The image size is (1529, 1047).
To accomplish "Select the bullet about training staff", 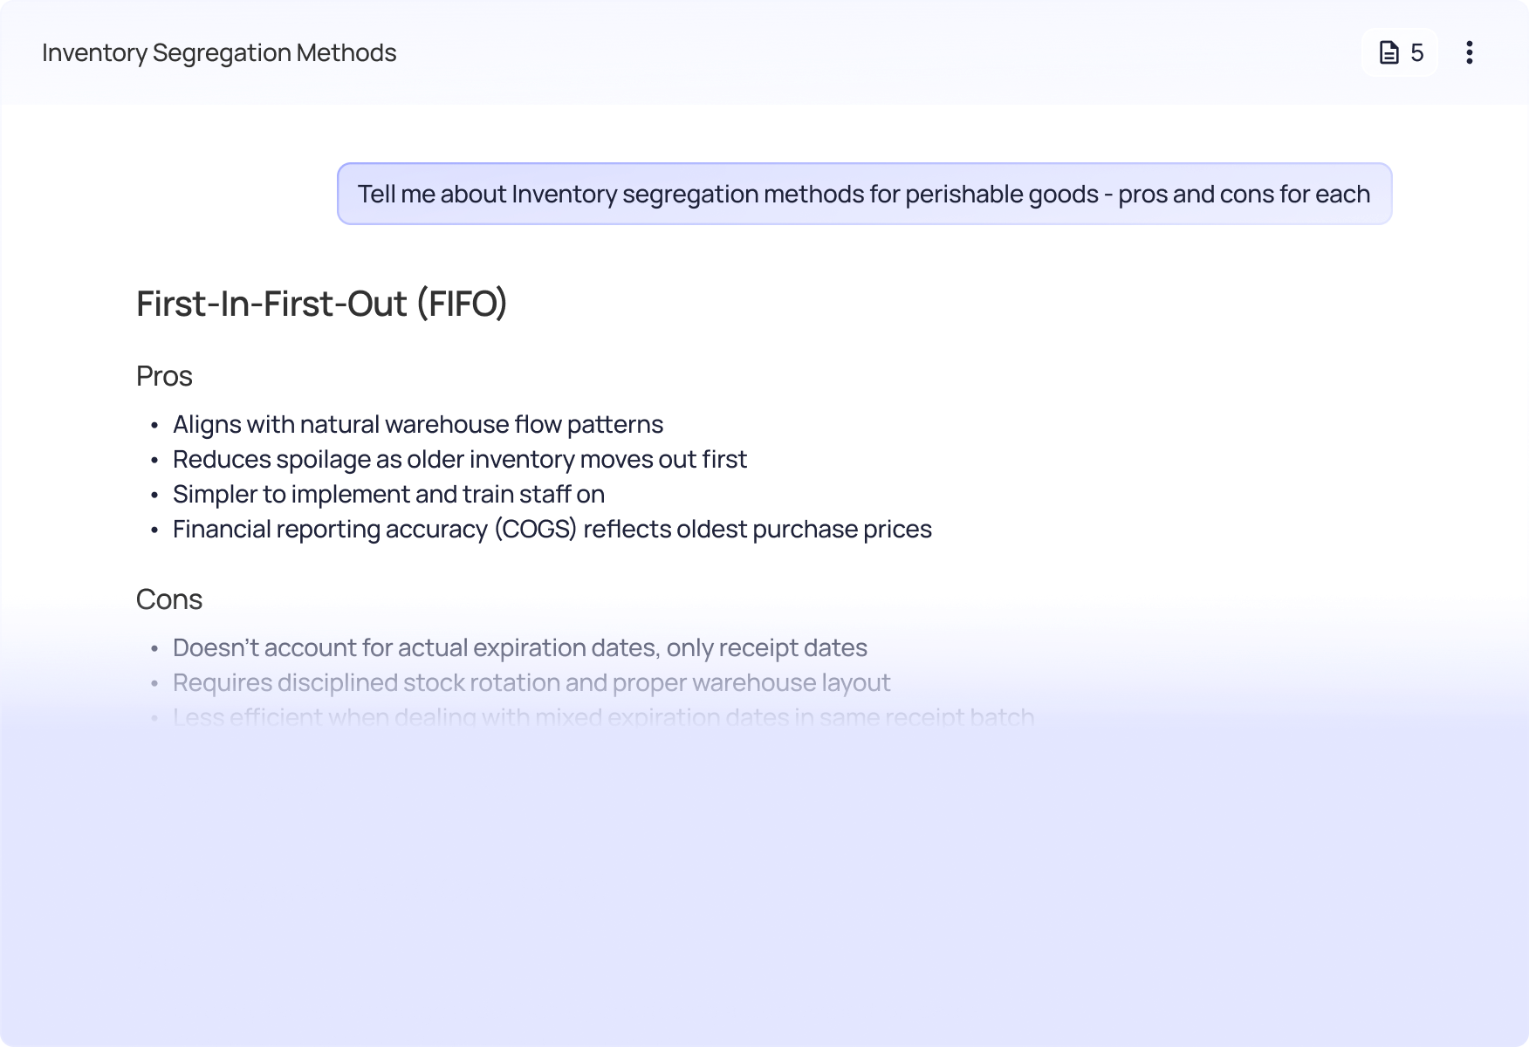I will [x=388, y=494].
